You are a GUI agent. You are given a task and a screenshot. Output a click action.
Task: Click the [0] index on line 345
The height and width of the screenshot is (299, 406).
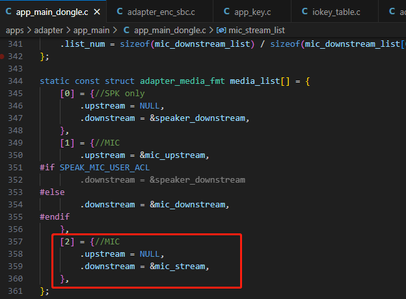(x=67, y=94)
